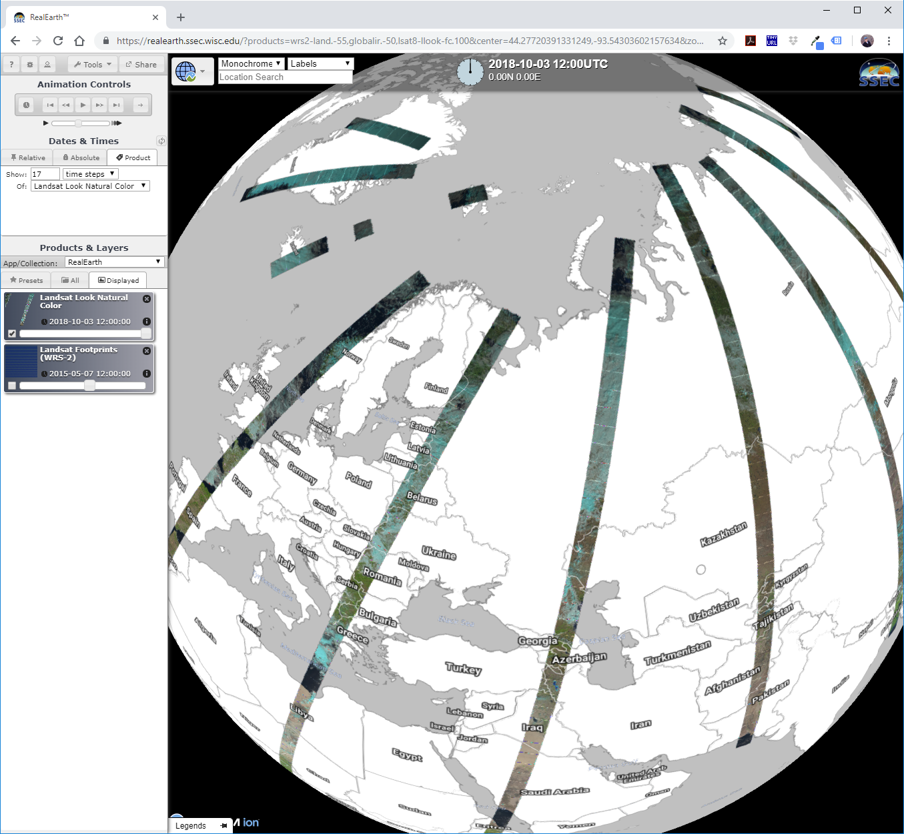Screen dimensions: 904x834
Task: Switch to the Presets tab
Action: tap(27, 280)
